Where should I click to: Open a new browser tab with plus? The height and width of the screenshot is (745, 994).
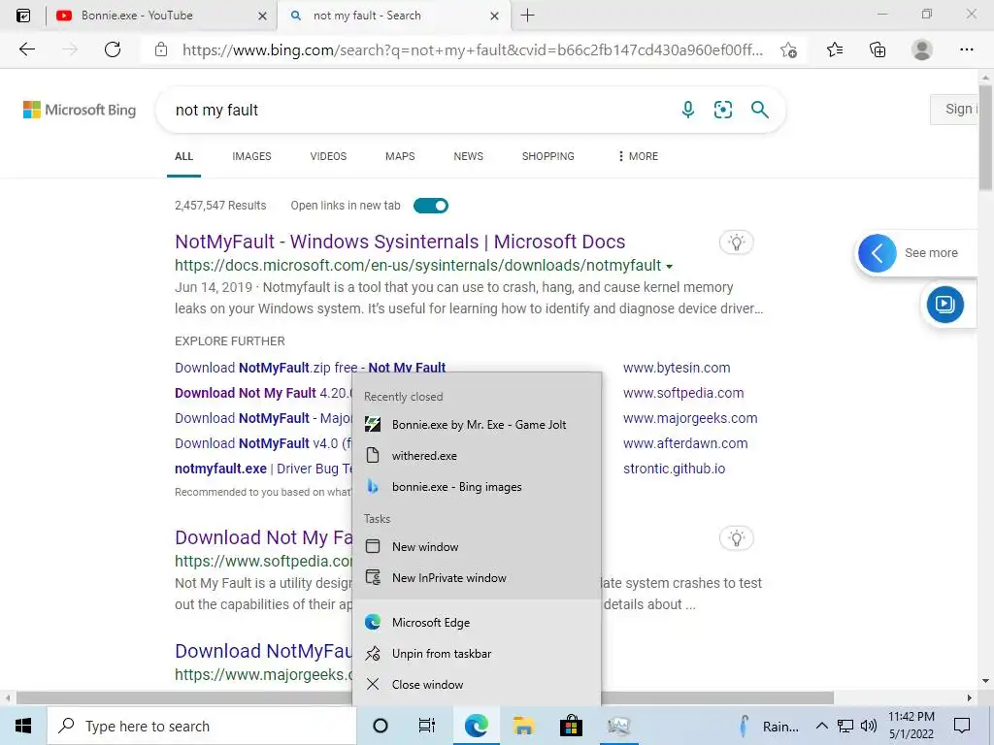point(527,16)
